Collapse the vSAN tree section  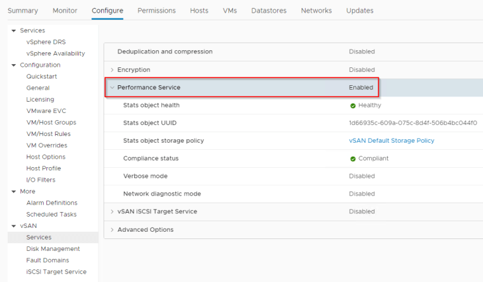point(14,226)
